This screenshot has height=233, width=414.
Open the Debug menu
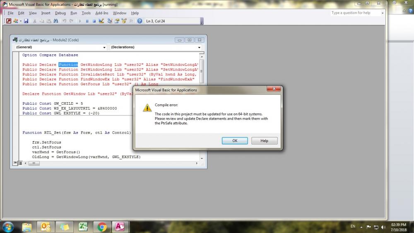60,13
